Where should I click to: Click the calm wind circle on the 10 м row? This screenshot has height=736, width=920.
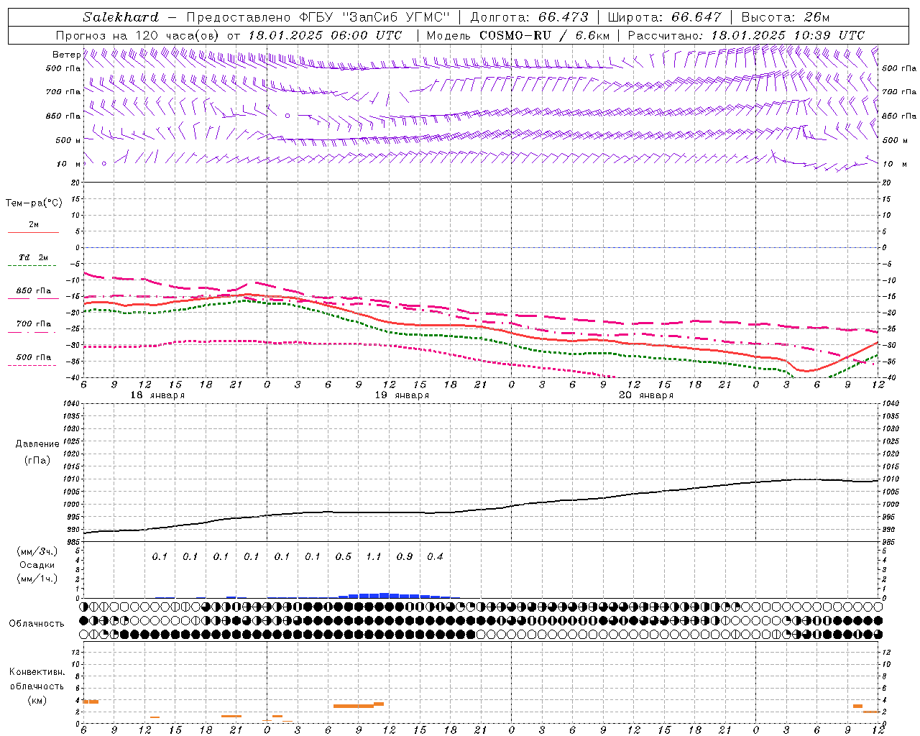pos(103,164)
